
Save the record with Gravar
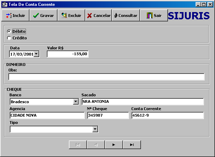click(x=43, y=16)
